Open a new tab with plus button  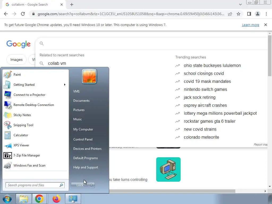click(72, 5)
